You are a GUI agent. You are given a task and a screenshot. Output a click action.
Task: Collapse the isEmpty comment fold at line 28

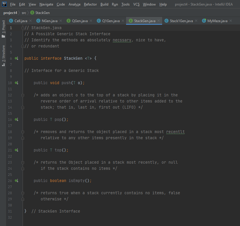tap(23, 193)
